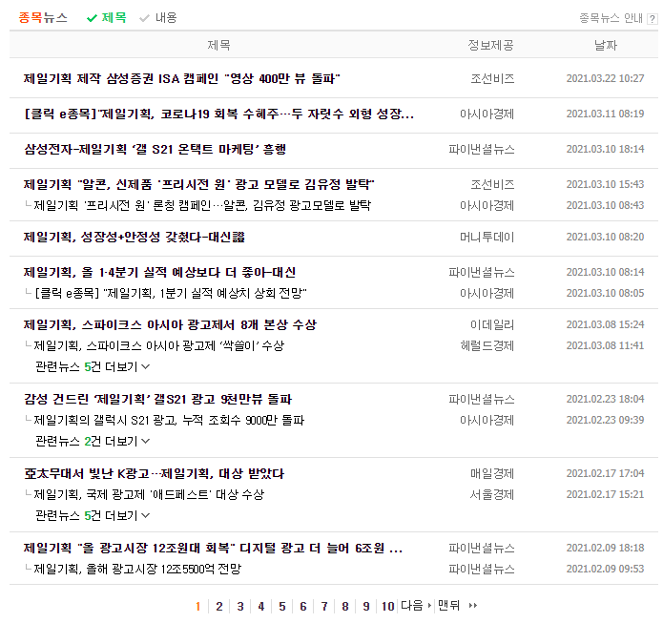663x623 pixels.
Task: Go to page 10
Action: pyautogui.click(x=387, y=607)
